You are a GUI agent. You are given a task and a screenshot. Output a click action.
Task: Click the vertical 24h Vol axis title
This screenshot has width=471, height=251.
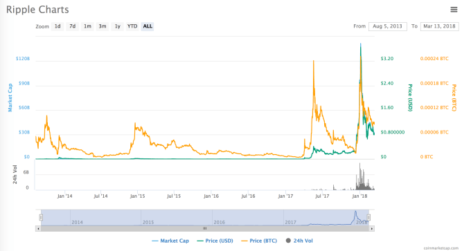15,174
